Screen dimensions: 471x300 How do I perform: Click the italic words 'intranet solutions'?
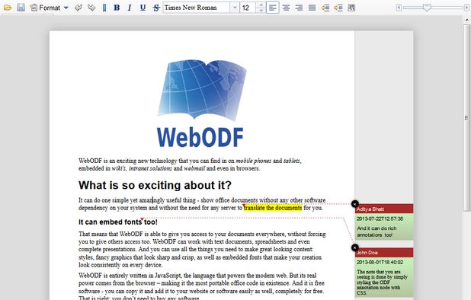click(150, 168)
